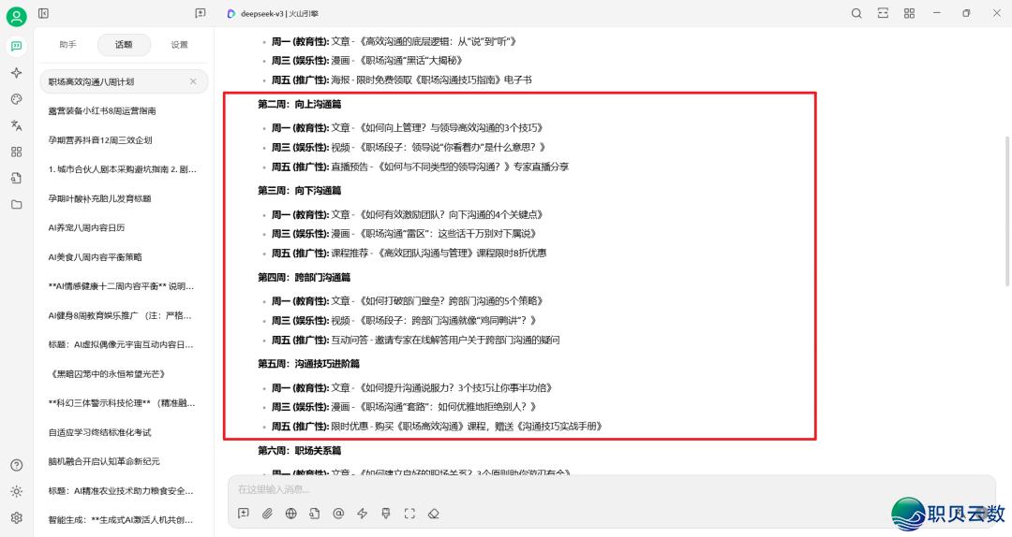Attach a file using paperclip icon
1012x537 pixels.
click(267, 514)
